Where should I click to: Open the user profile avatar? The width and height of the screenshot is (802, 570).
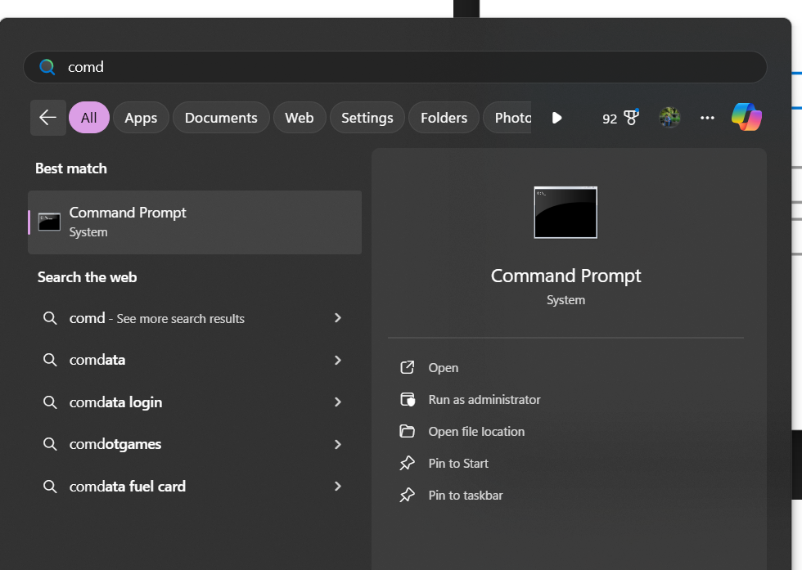click(x=669, y=118)
